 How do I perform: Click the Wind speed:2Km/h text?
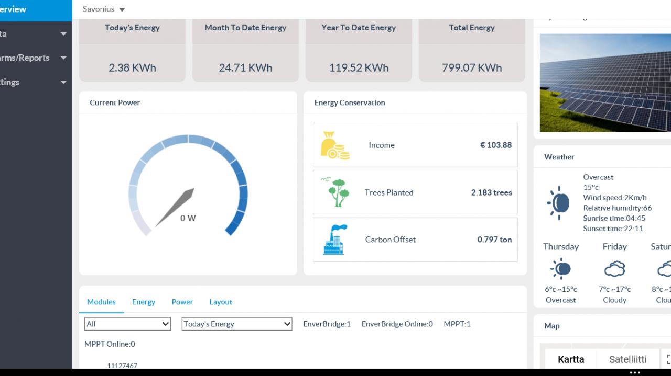(615, 198)
